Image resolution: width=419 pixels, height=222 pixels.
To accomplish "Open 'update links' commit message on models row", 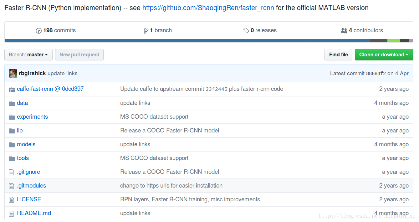I will (x=135, y=144).
